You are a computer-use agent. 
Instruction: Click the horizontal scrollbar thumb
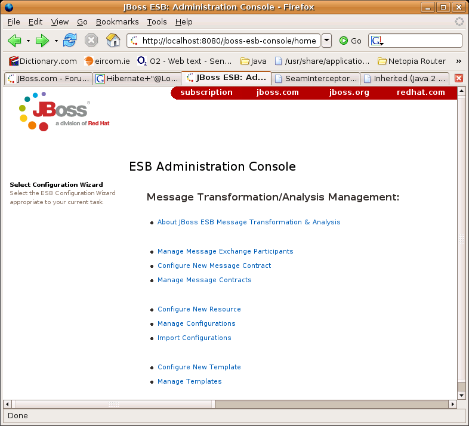(113, 404)
